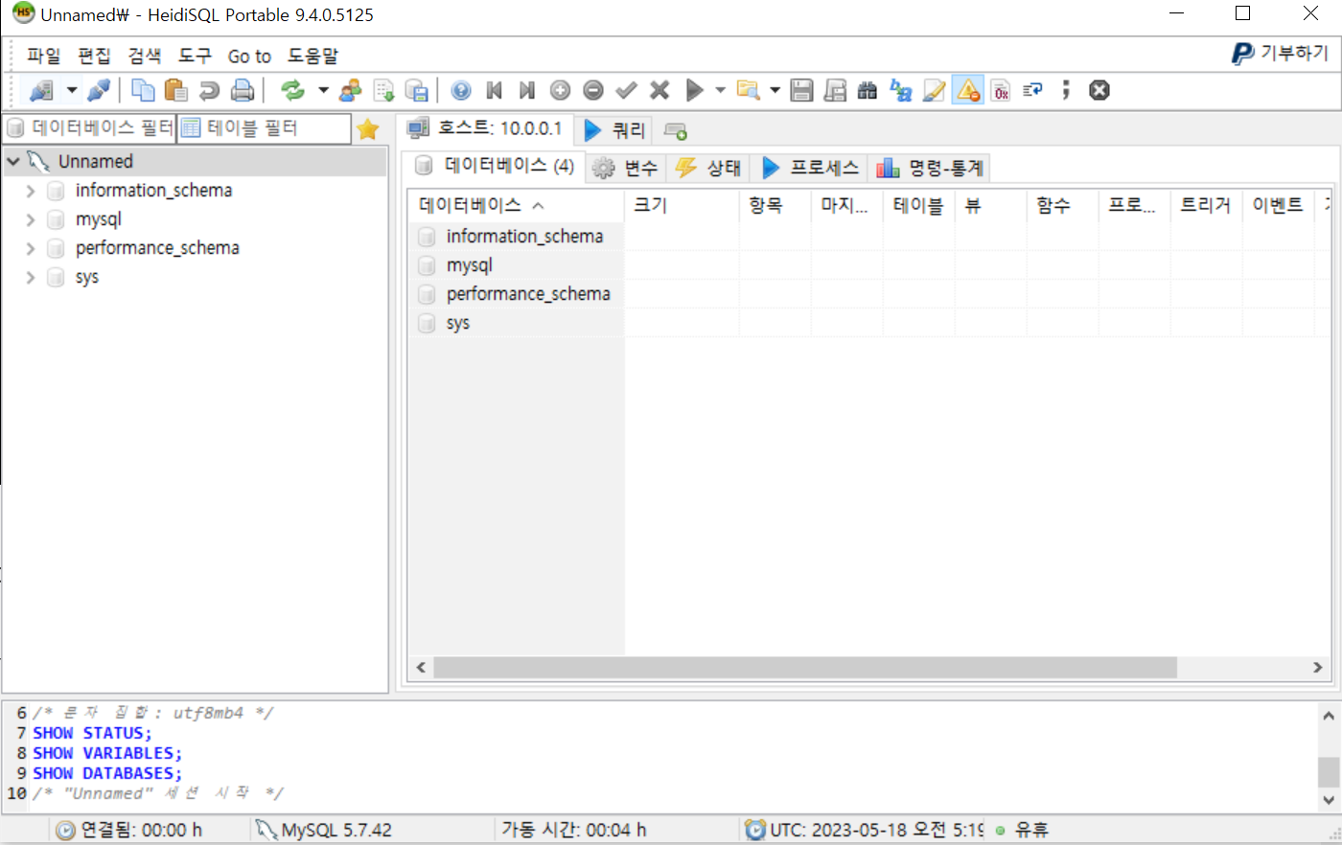Switch to the 프로세스 tab
This screenshot has width=1342, height=845.
point(811,169)
